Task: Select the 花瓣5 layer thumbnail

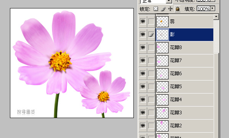Action: [162, 87]
